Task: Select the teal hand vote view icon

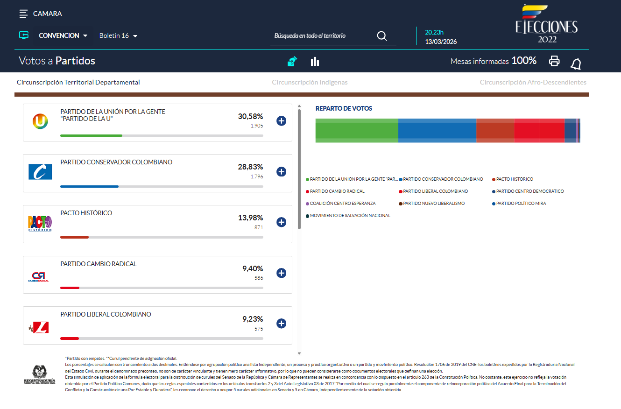Action: click(292, 62)
